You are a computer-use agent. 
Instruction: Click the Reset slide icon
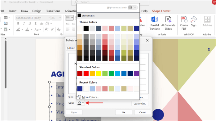[6, 23]
